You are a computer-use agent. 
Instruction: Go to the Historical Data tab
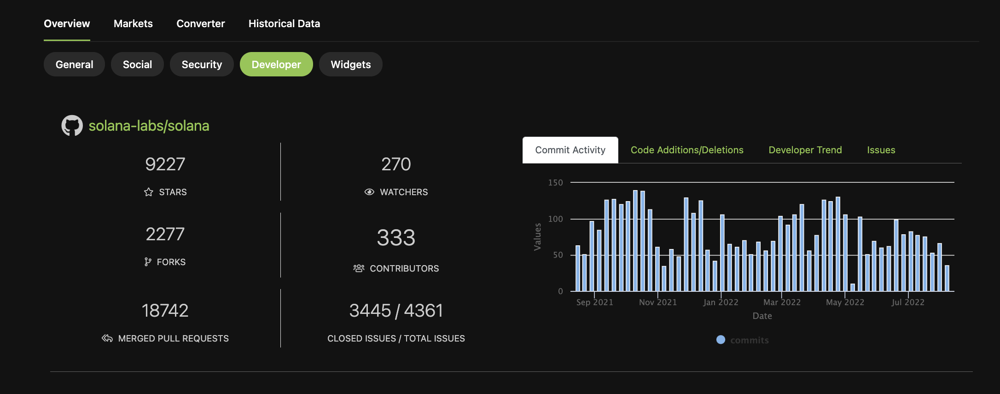click(284, 23)
